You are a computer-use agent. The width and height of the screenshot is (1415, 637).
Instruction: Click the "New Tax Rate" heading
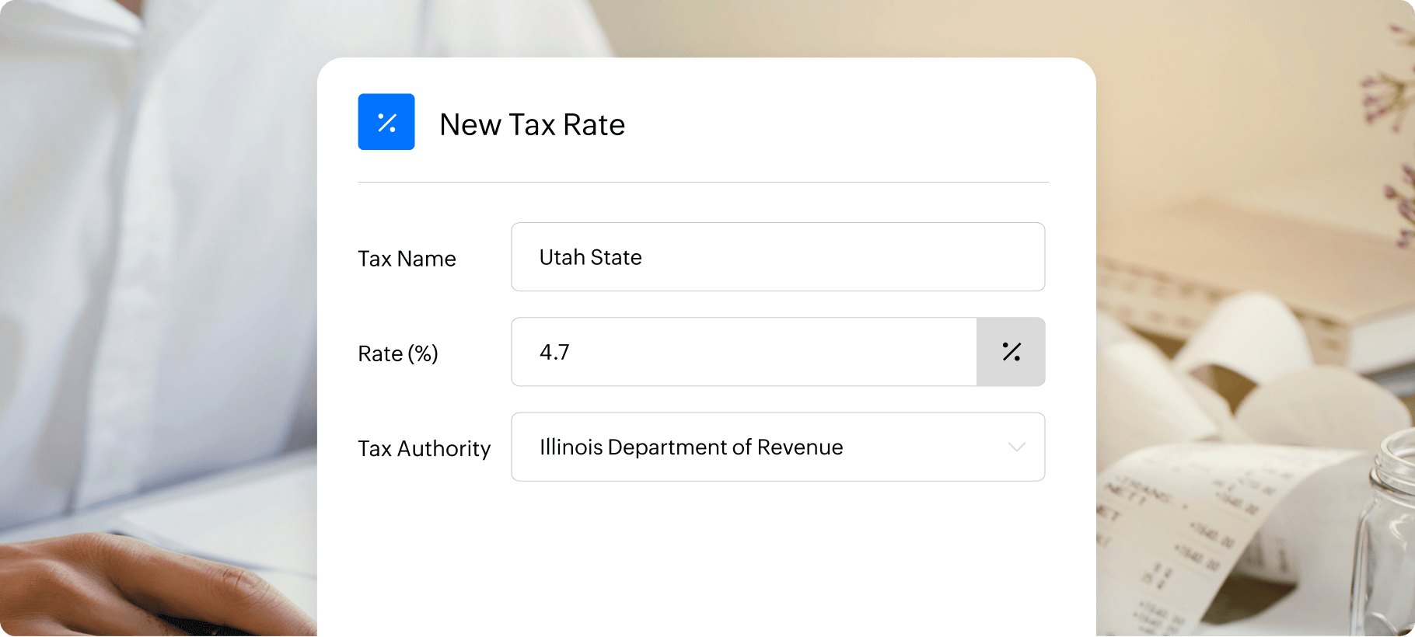[532, 124]
